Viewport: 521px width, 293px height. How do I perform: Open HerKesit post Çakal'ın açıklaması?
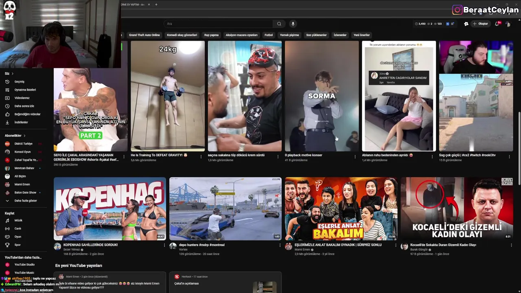[186, 283]
